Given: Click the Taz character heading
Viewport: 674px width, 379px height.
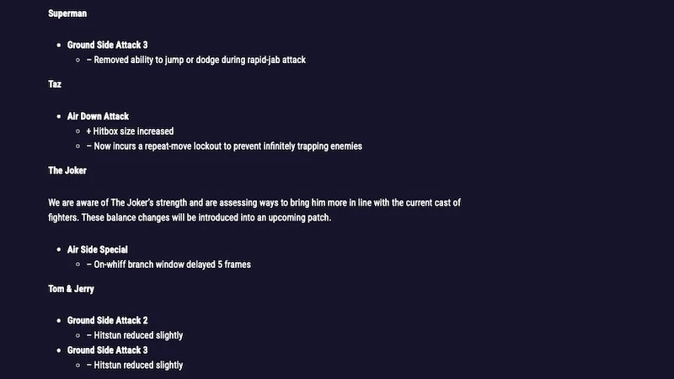Looking at the screenshot, I should click(55, 84).
